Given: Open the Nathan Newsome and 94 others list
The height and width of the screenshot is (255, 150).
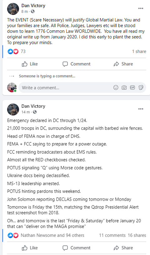Looking at the screenshot, I should [x=52, y=235].
